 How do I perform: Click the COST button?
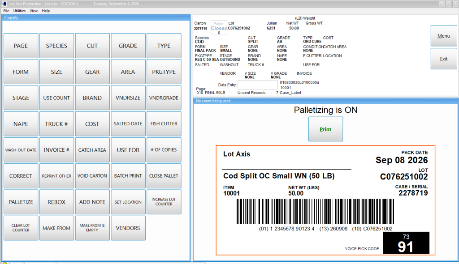pos(92,123)
